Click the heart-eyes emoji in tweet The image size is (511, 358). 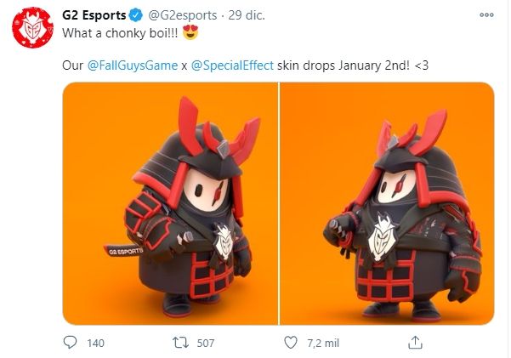tap(190, 32)
